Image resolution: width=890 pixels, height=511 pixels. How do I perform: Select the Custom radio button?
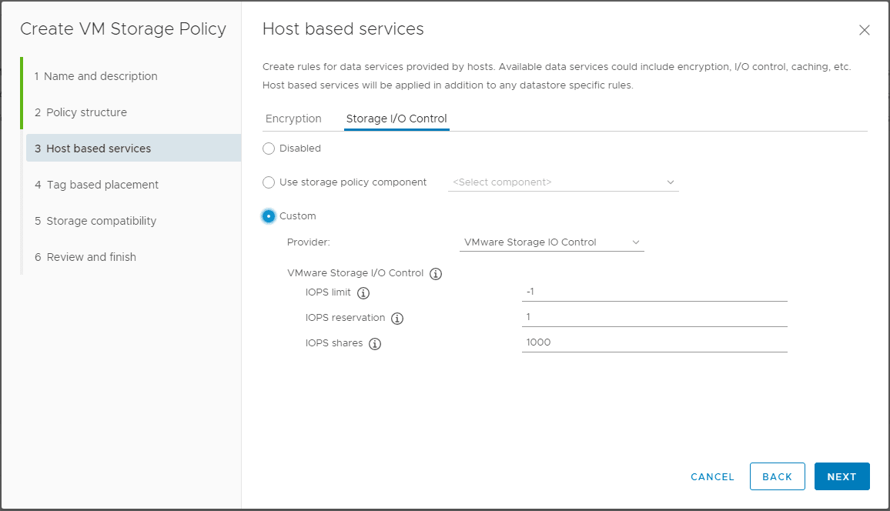269,216
